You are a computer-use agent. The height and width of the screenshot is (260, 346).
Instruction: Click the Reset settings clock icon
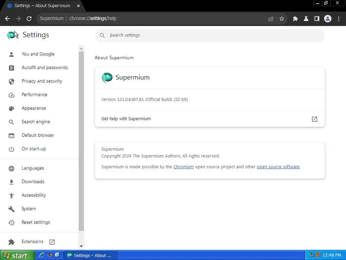pyautogui.click(x=11, y=223)
